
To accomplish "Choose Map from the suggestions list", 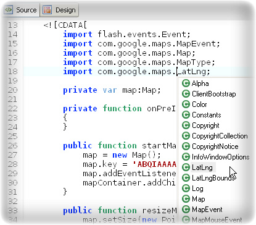I will point(199,199).
